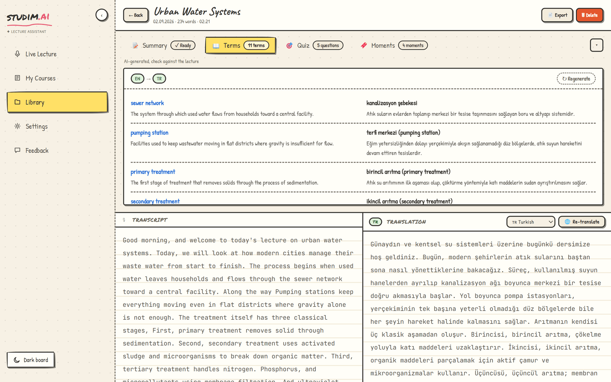The image size is (611, 382).
Task: Click the Urban Water Systems title
Action: [197, 11]
